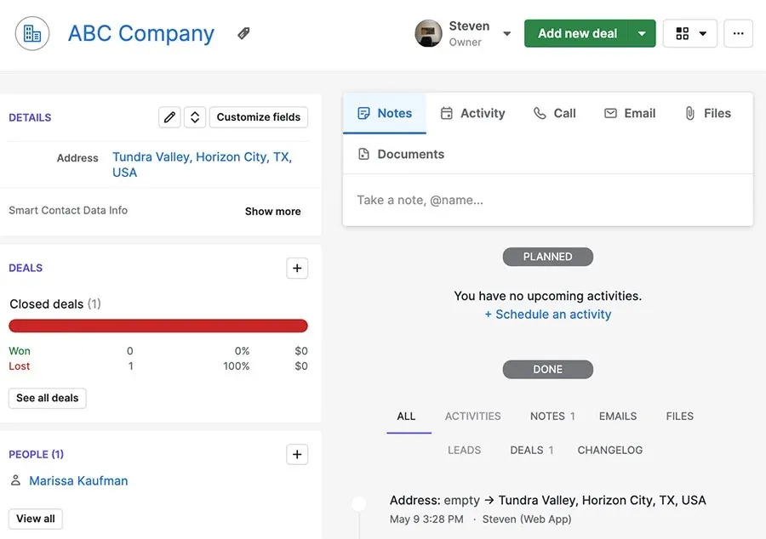The height and width of the screenshot is (539, 766).
Task: Open the pencil edit icon in Details
Action: [x=169, y=117]
